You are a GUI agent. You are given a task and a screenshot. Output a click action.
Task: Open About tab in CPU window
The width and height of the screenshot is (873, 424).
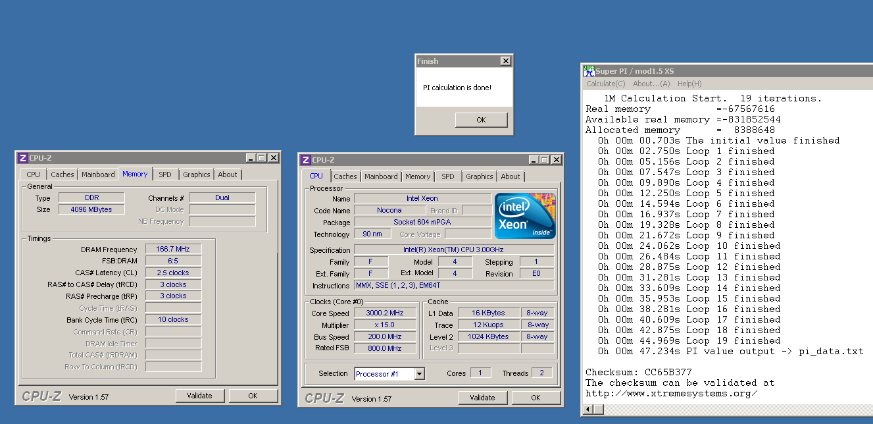pyautogui.click(x=511, y=176)
